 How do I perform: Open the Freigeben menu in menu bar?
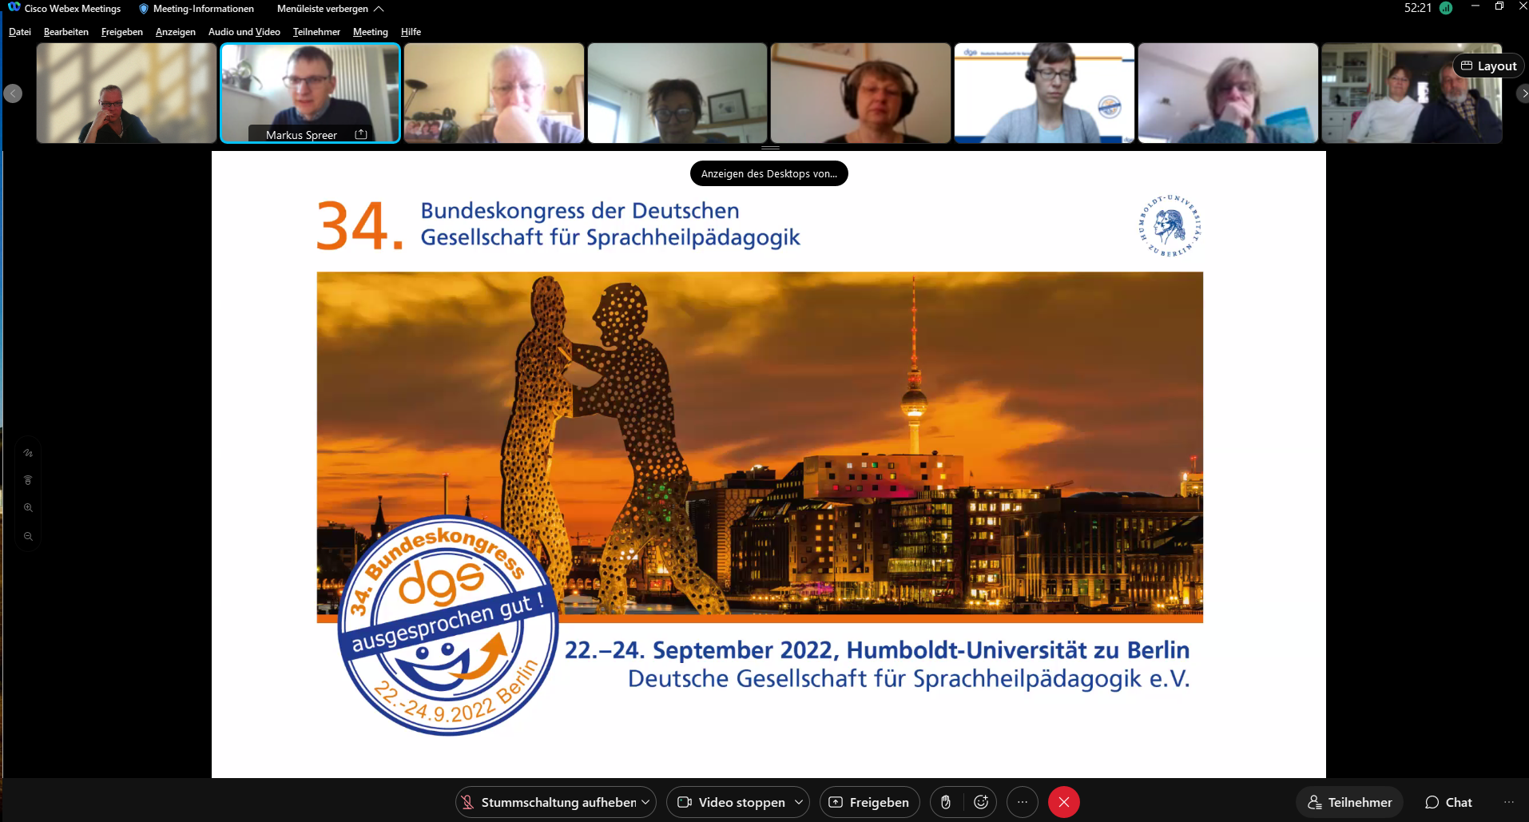121,32
